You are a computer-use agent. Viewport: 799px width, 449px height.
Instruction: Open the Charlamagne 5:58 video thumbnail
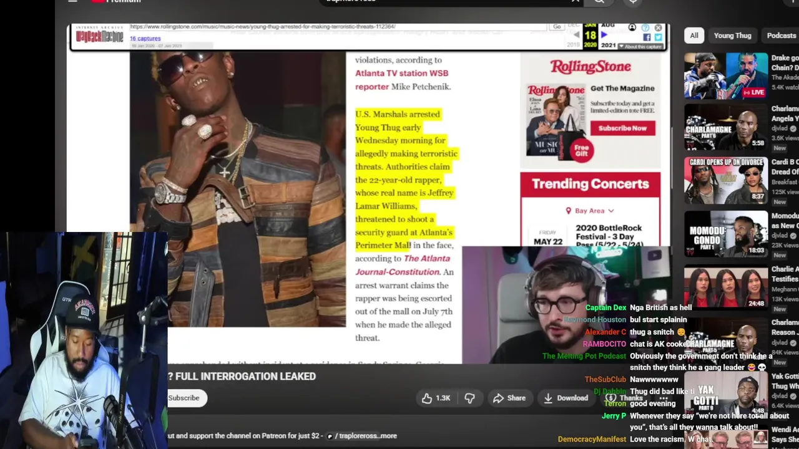(x=726, y=127)
